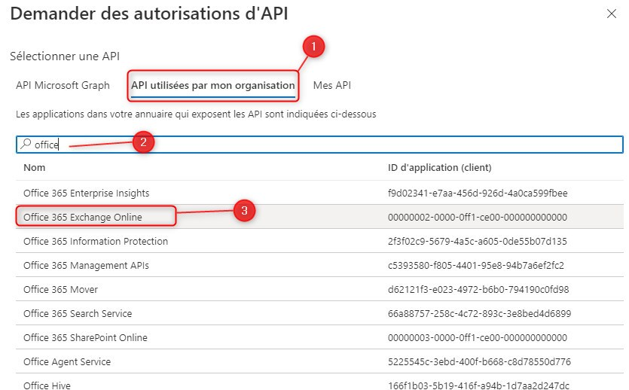The height and width of the screenshot is (390, 629).
Task: Select Office 365 Mover entry
Action: 60,290
